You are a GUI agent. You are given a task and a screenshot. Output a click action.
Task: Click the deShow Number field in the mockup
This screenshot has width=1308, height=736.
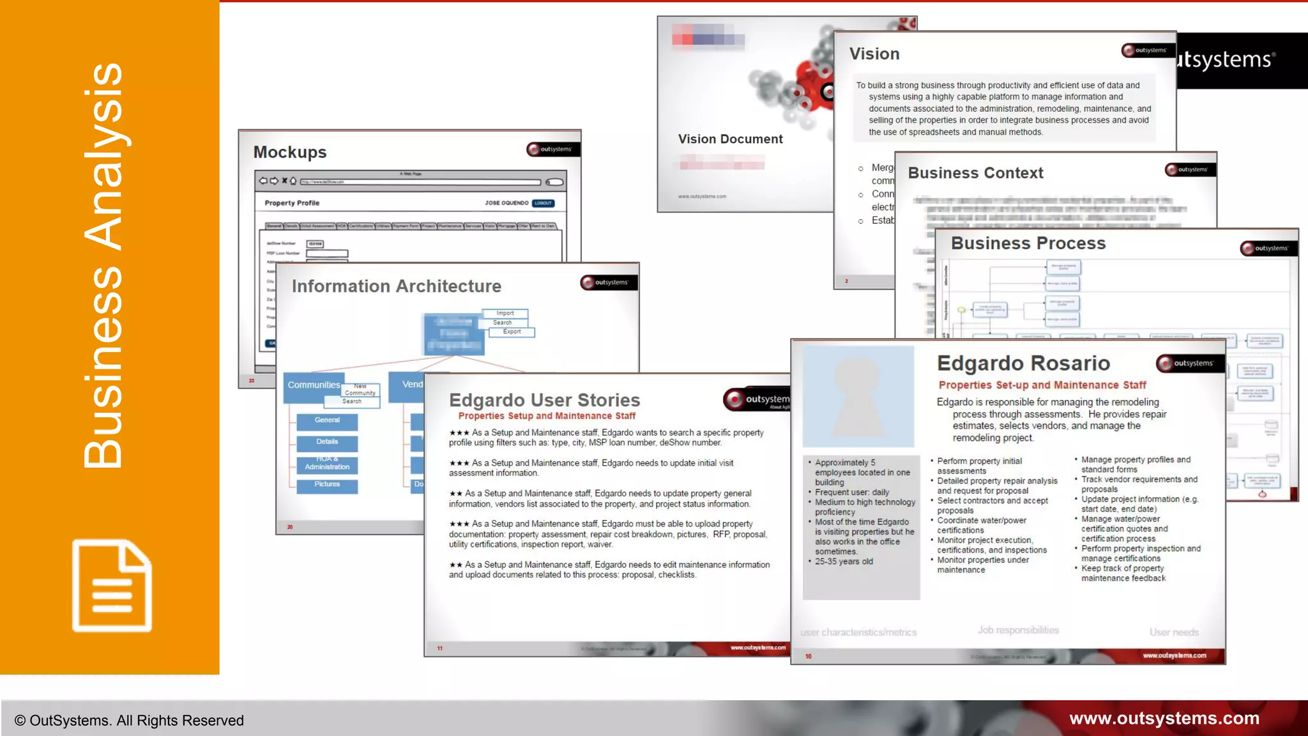click(x=315, y=243)
